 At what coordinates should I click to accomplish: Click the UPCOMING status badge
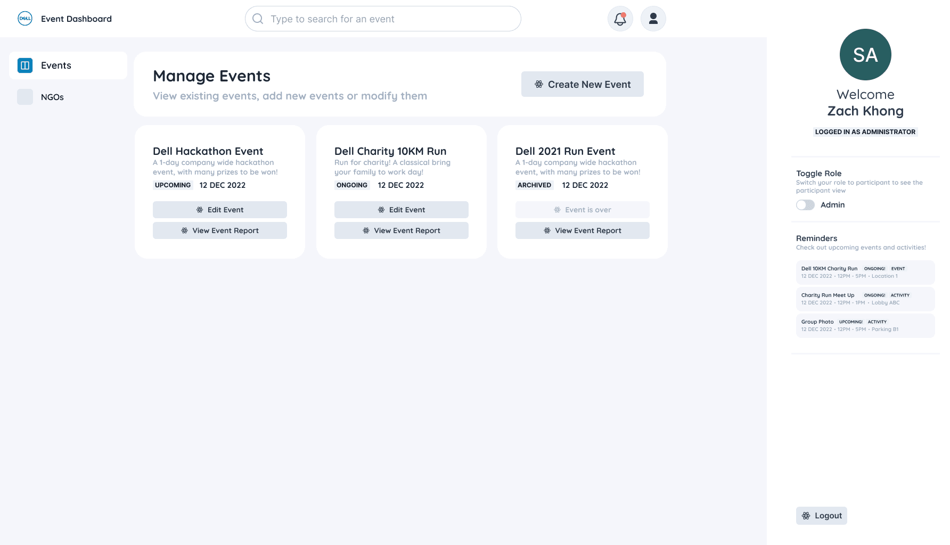coord(173,185)
